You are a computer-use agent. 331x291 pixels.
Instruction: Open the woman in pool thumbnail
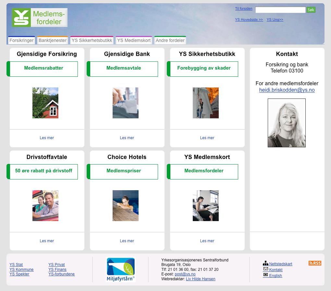(126, 205)
